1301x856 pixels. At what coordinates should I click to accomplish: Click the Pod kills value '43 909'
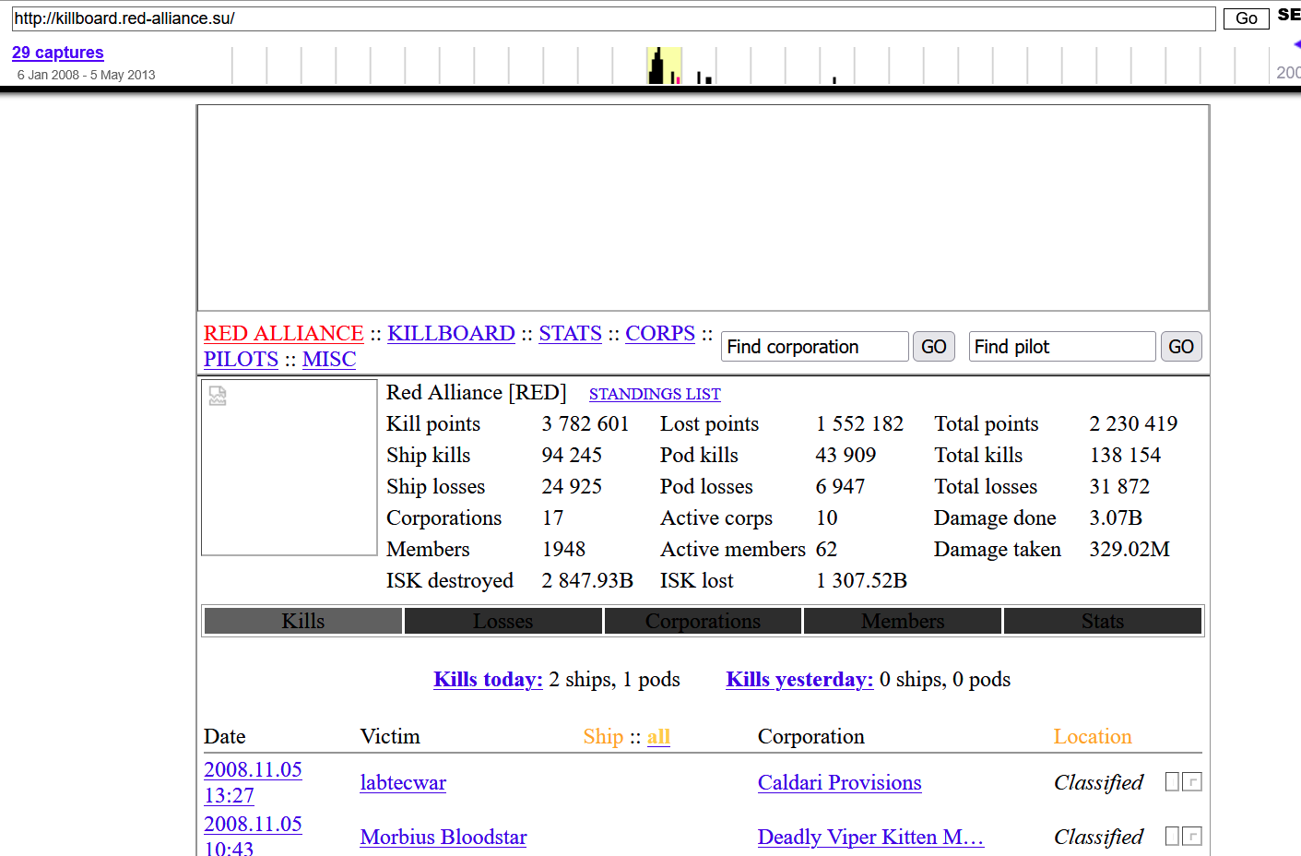tap(846, 455)
